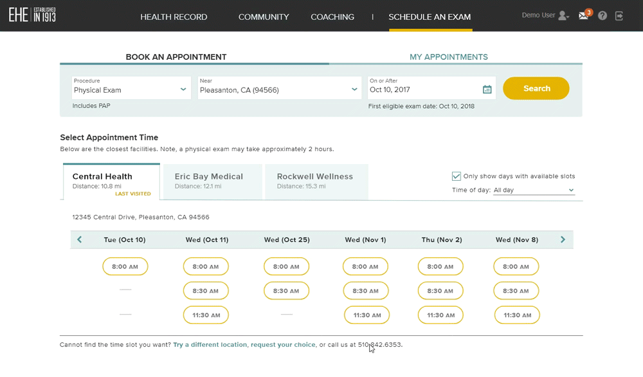This screenshot has width=643, height=377.
Task: Click the Wed (Nov 1) column header
Action: (x=365, y=240)
